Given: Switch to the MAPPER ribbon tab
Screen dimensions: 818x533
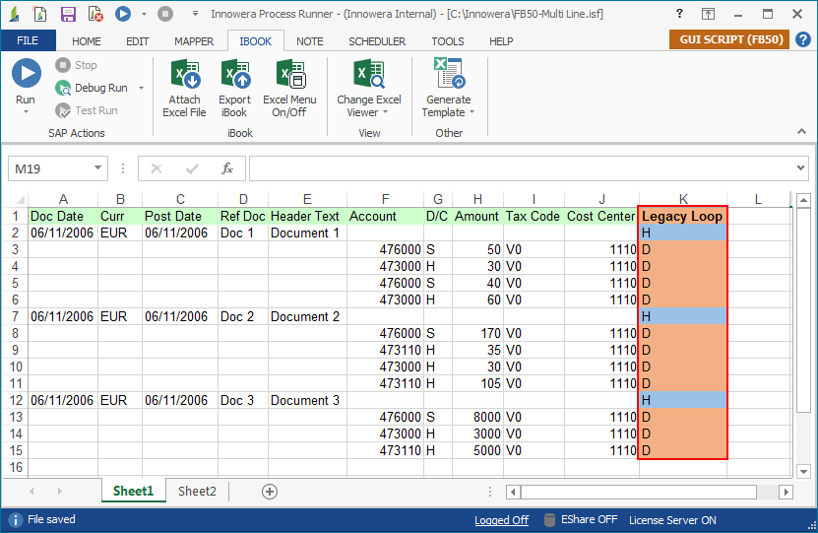Looking at the screenshot, I should click(194, 41).
